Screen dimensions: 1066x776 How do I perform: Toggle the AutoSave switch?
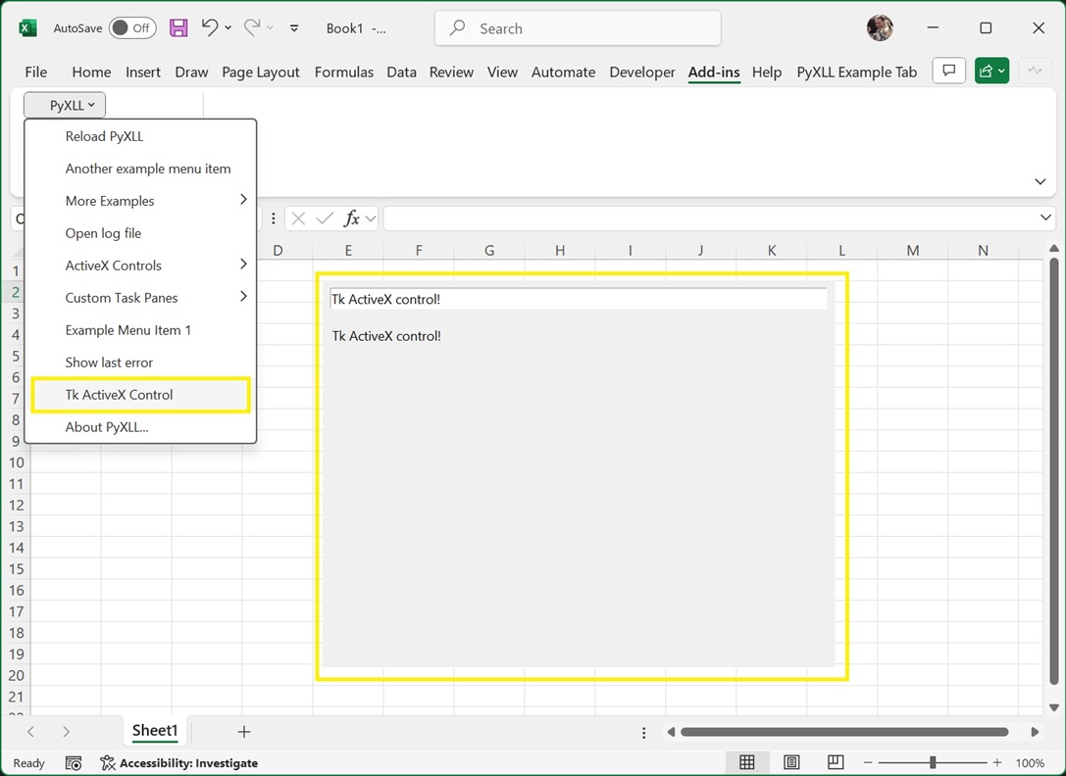(x=132, y=27)
